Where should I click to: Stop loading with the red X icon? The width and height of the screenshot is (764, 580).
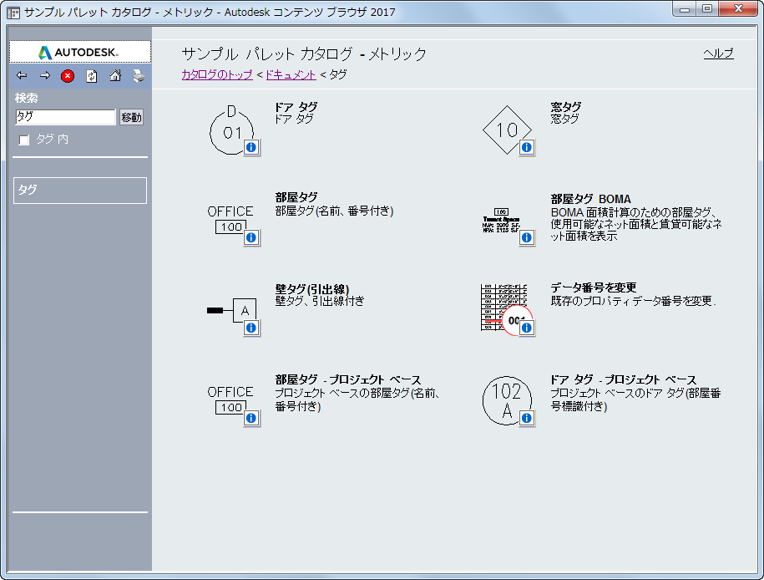(x=68, y=76)
